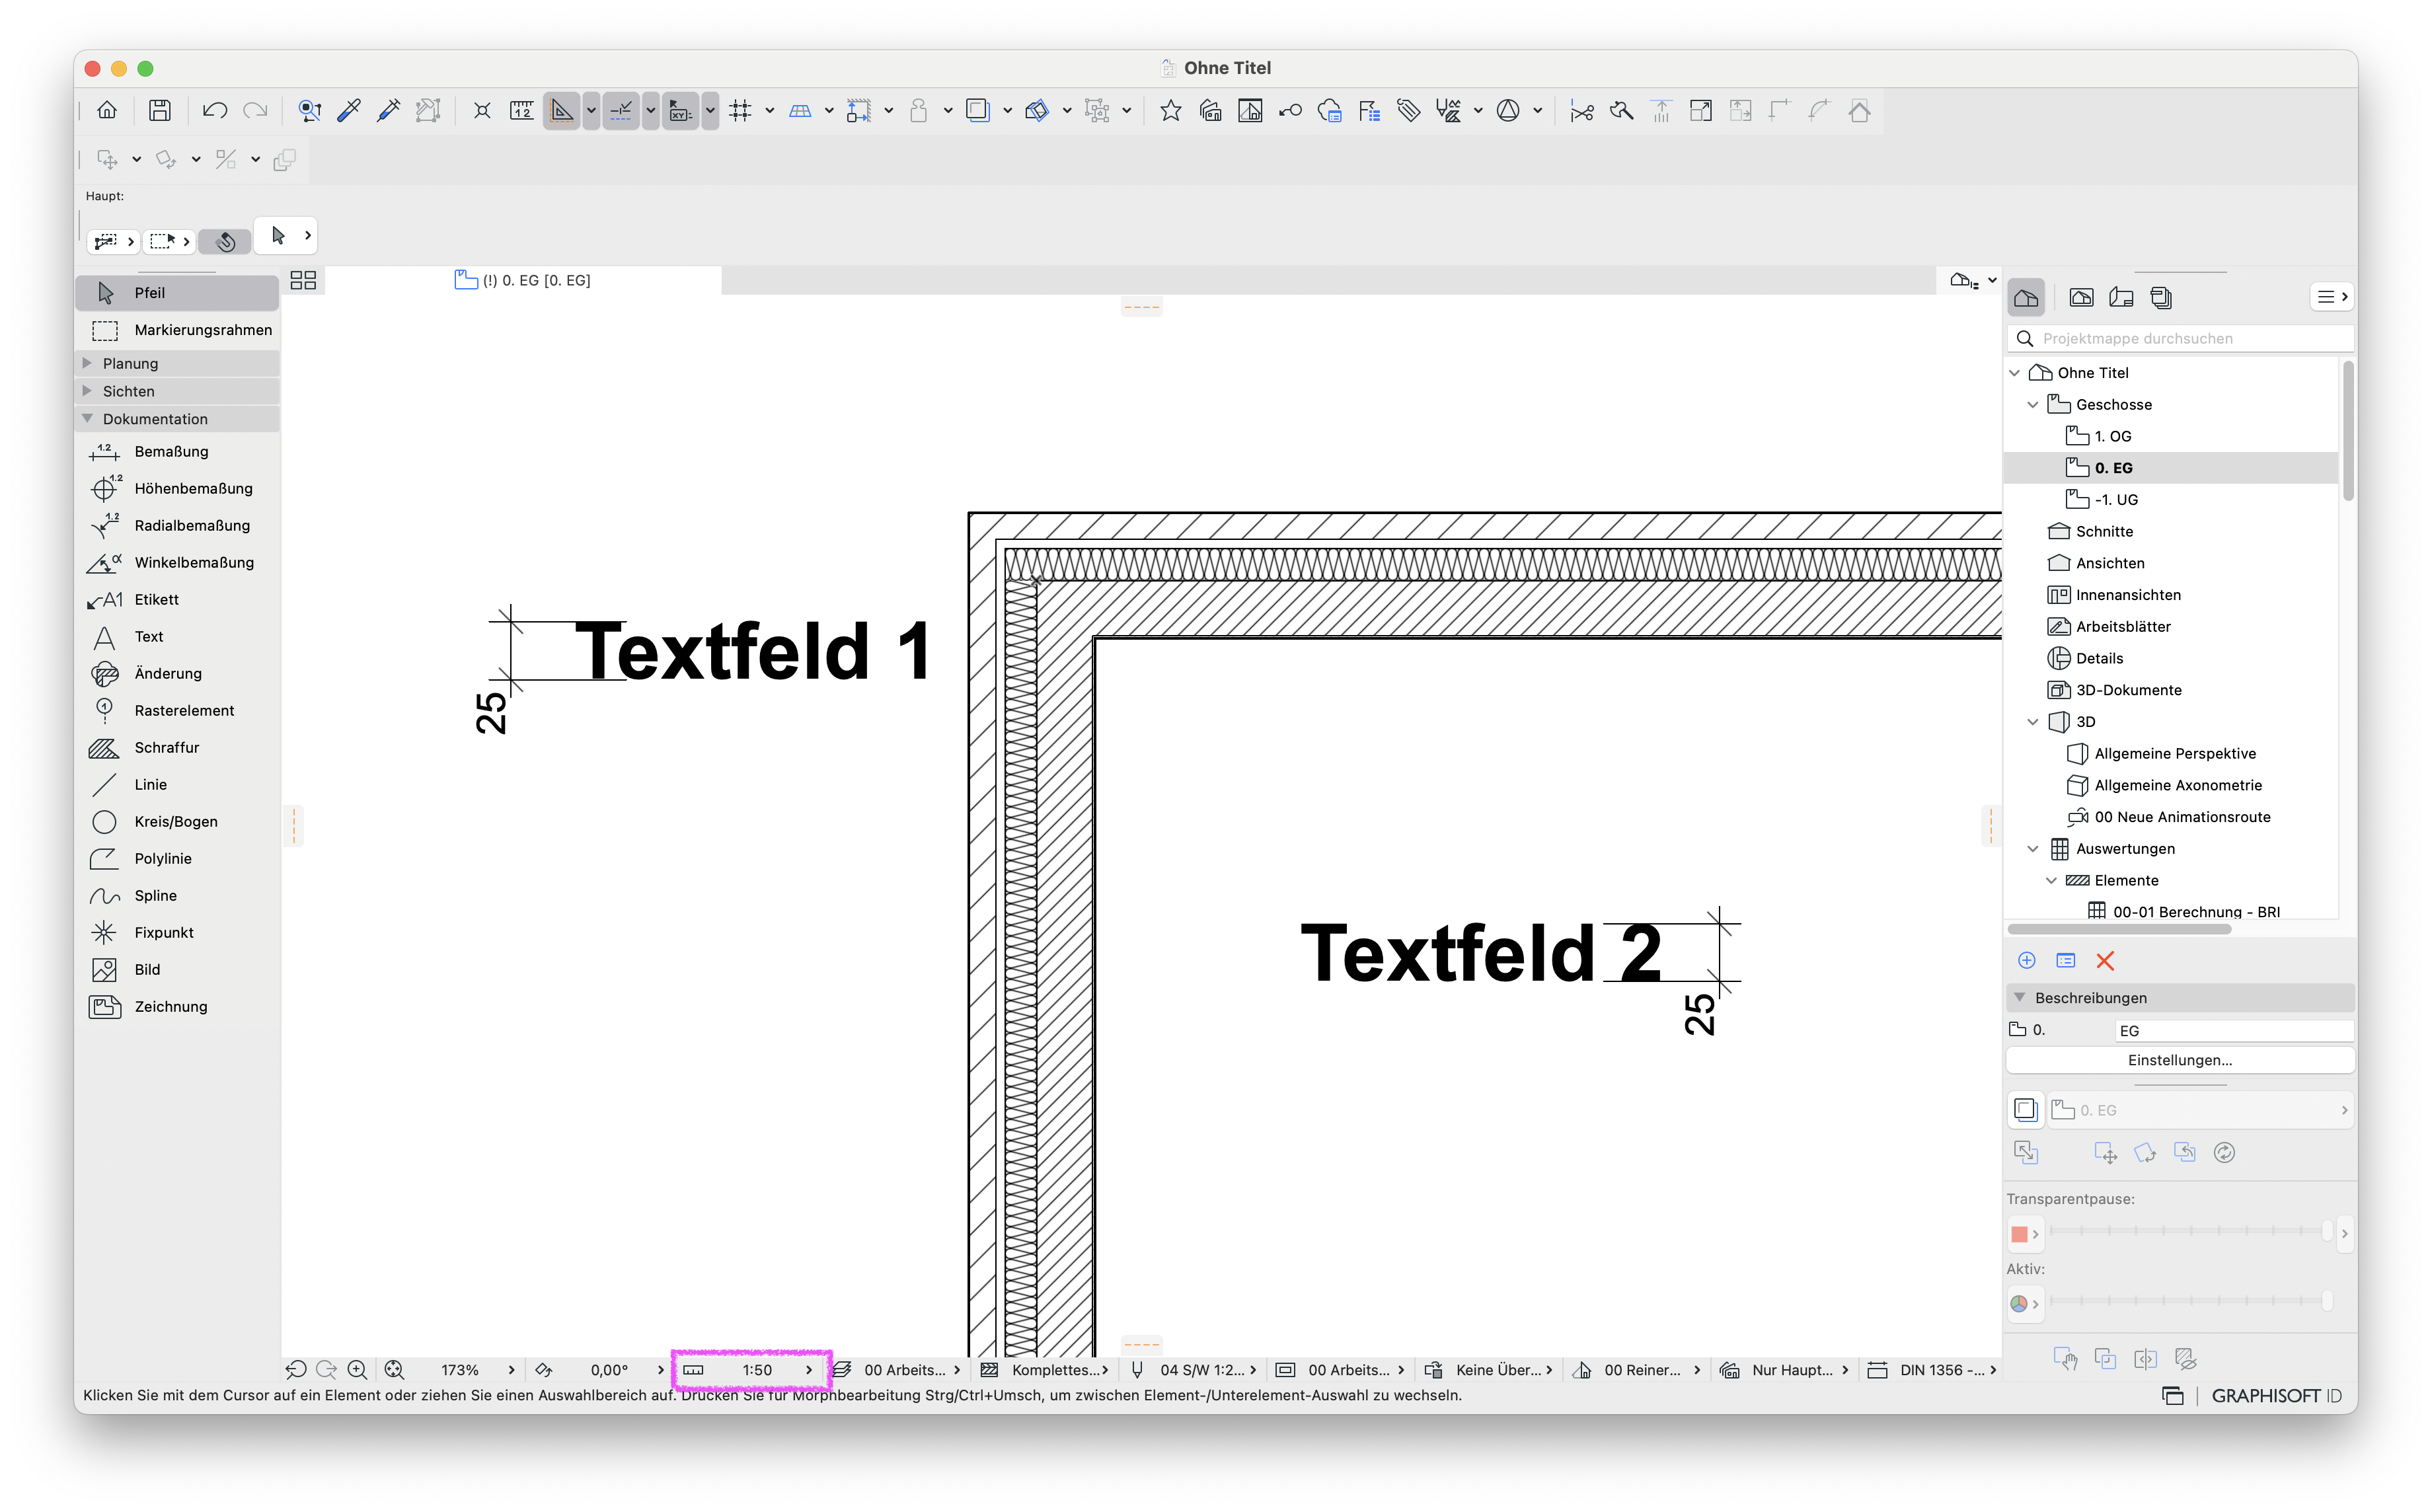The width and height of the screenshot is (2432, 1512).
Task: Collapse the 3D tree node
Action: (2033, 722)
